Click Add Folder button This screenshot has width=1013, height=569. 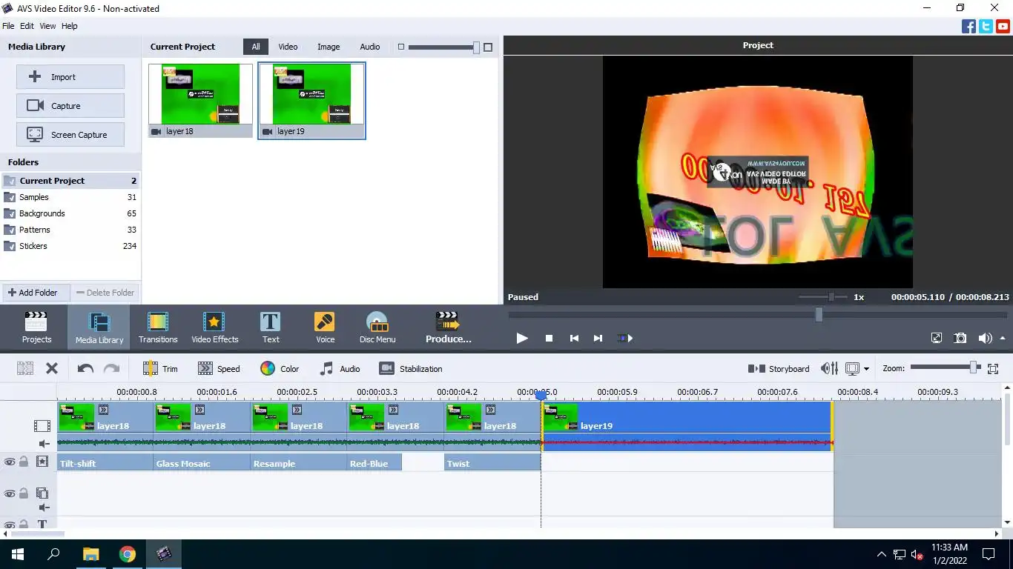click(36, 293)
